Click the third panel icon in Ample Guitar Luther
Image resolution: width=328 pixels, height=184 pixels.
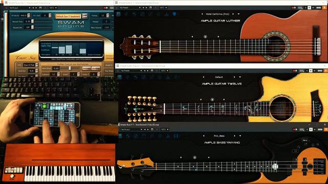pos(134,14)
